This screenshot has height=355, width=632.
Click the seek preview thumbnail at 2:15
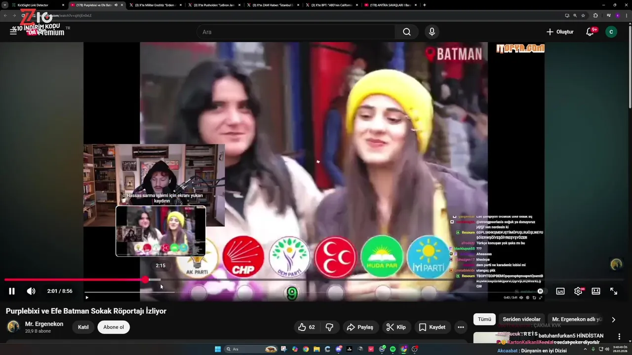click(x=160, y=231)
